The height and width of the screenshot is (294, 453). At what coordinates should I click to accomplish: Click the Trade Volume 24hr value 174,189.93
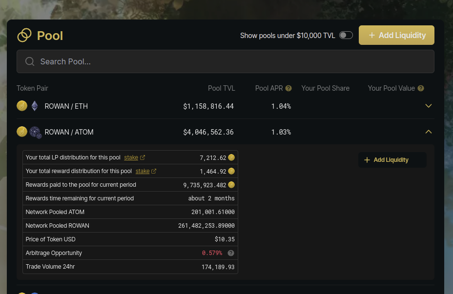pyautogui.click(x=218, y=267)
